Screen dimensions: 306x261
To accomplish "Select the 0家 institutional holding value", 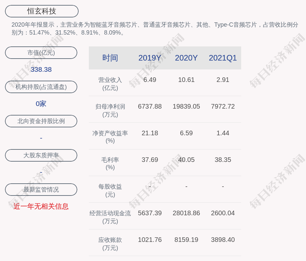I will tap(41, 104).
